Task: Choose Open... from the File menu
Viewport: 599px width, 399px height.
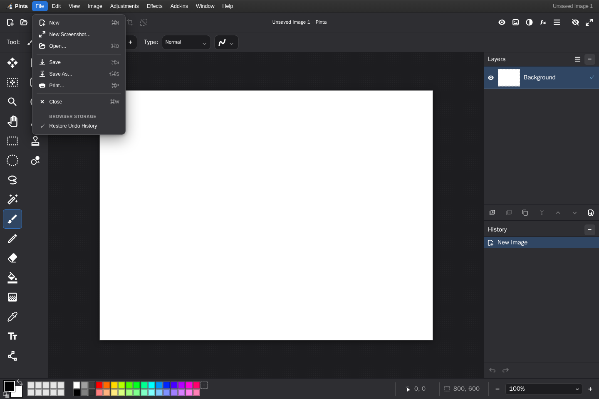Action: click(x=79, y=46)
